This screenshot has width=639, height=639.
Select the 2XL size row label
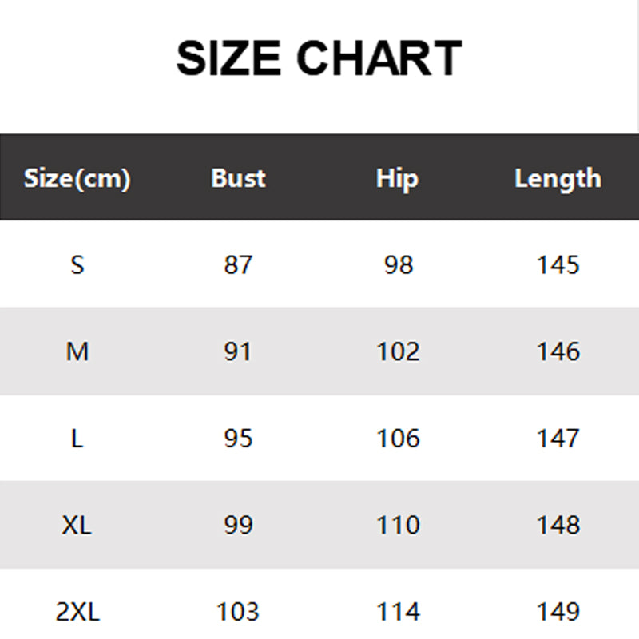77,613
